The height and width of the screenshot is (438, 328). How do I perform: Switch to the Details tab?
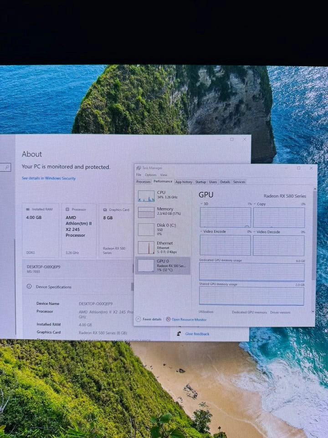(225, 182)
